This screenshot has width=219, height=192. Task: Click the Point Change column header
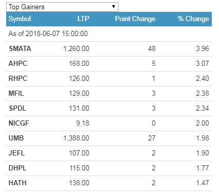pyautogui.click(x=135, y=19)
